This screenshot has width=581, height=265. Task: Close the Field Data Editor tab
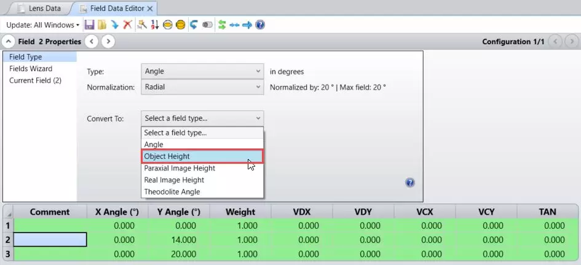click(x=150, y=9)
